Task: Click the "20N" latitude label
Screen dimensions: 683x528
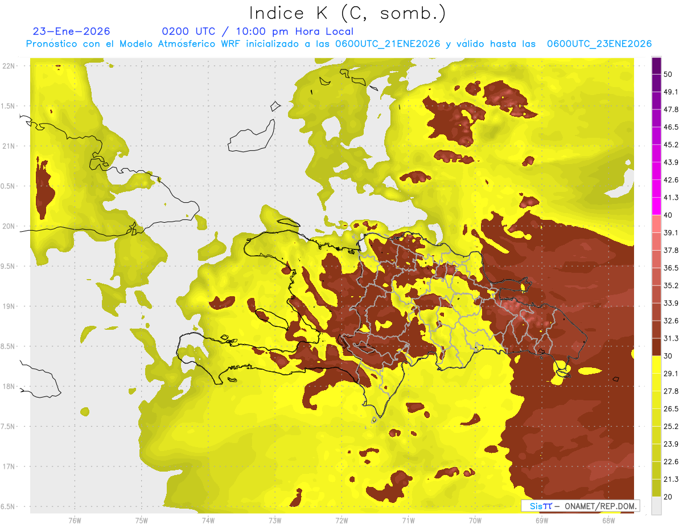Action: 9,226
